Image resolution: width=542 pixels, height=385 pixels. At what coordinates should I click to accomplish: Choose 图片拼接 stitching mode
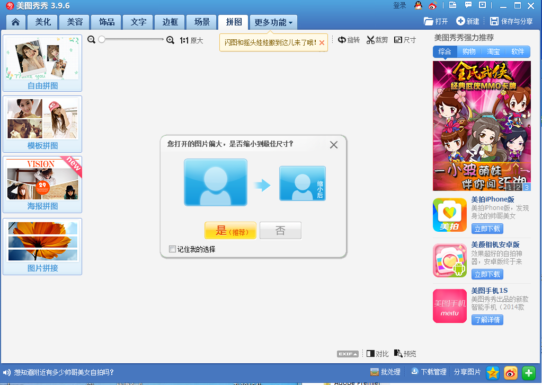[x=42, y=247]
